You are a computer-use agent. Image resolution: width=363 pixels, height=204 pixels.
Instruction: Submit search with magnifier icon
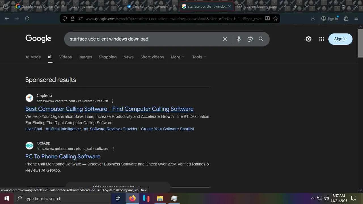pos(261,39)
